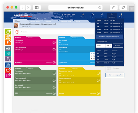Open the red mail envelope sidebar icon

[x=8, y=70]
